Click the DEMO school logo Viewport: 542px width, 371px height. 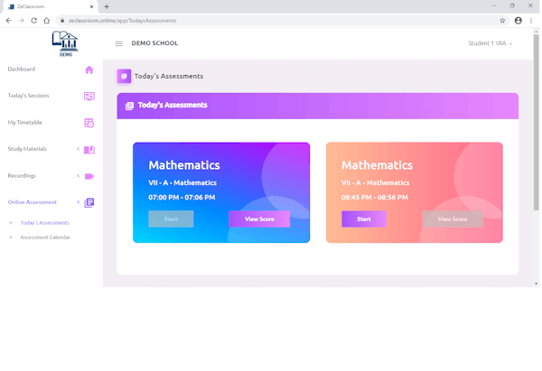[65, 43]
